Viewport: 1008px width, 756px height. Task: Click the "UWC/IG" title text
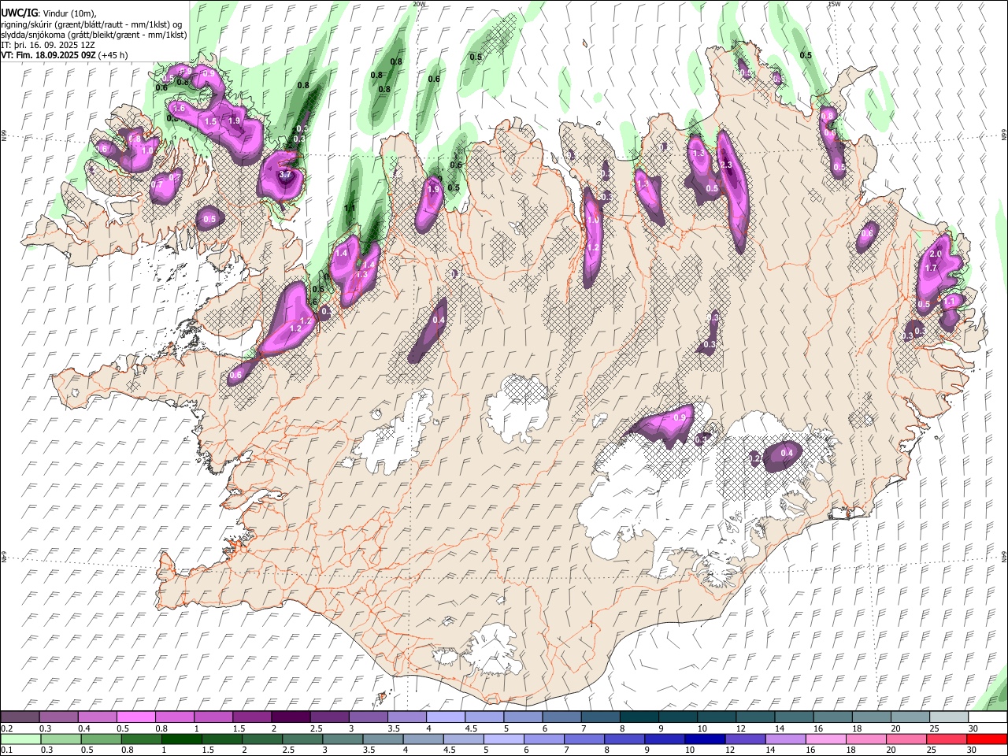(19, 13)
